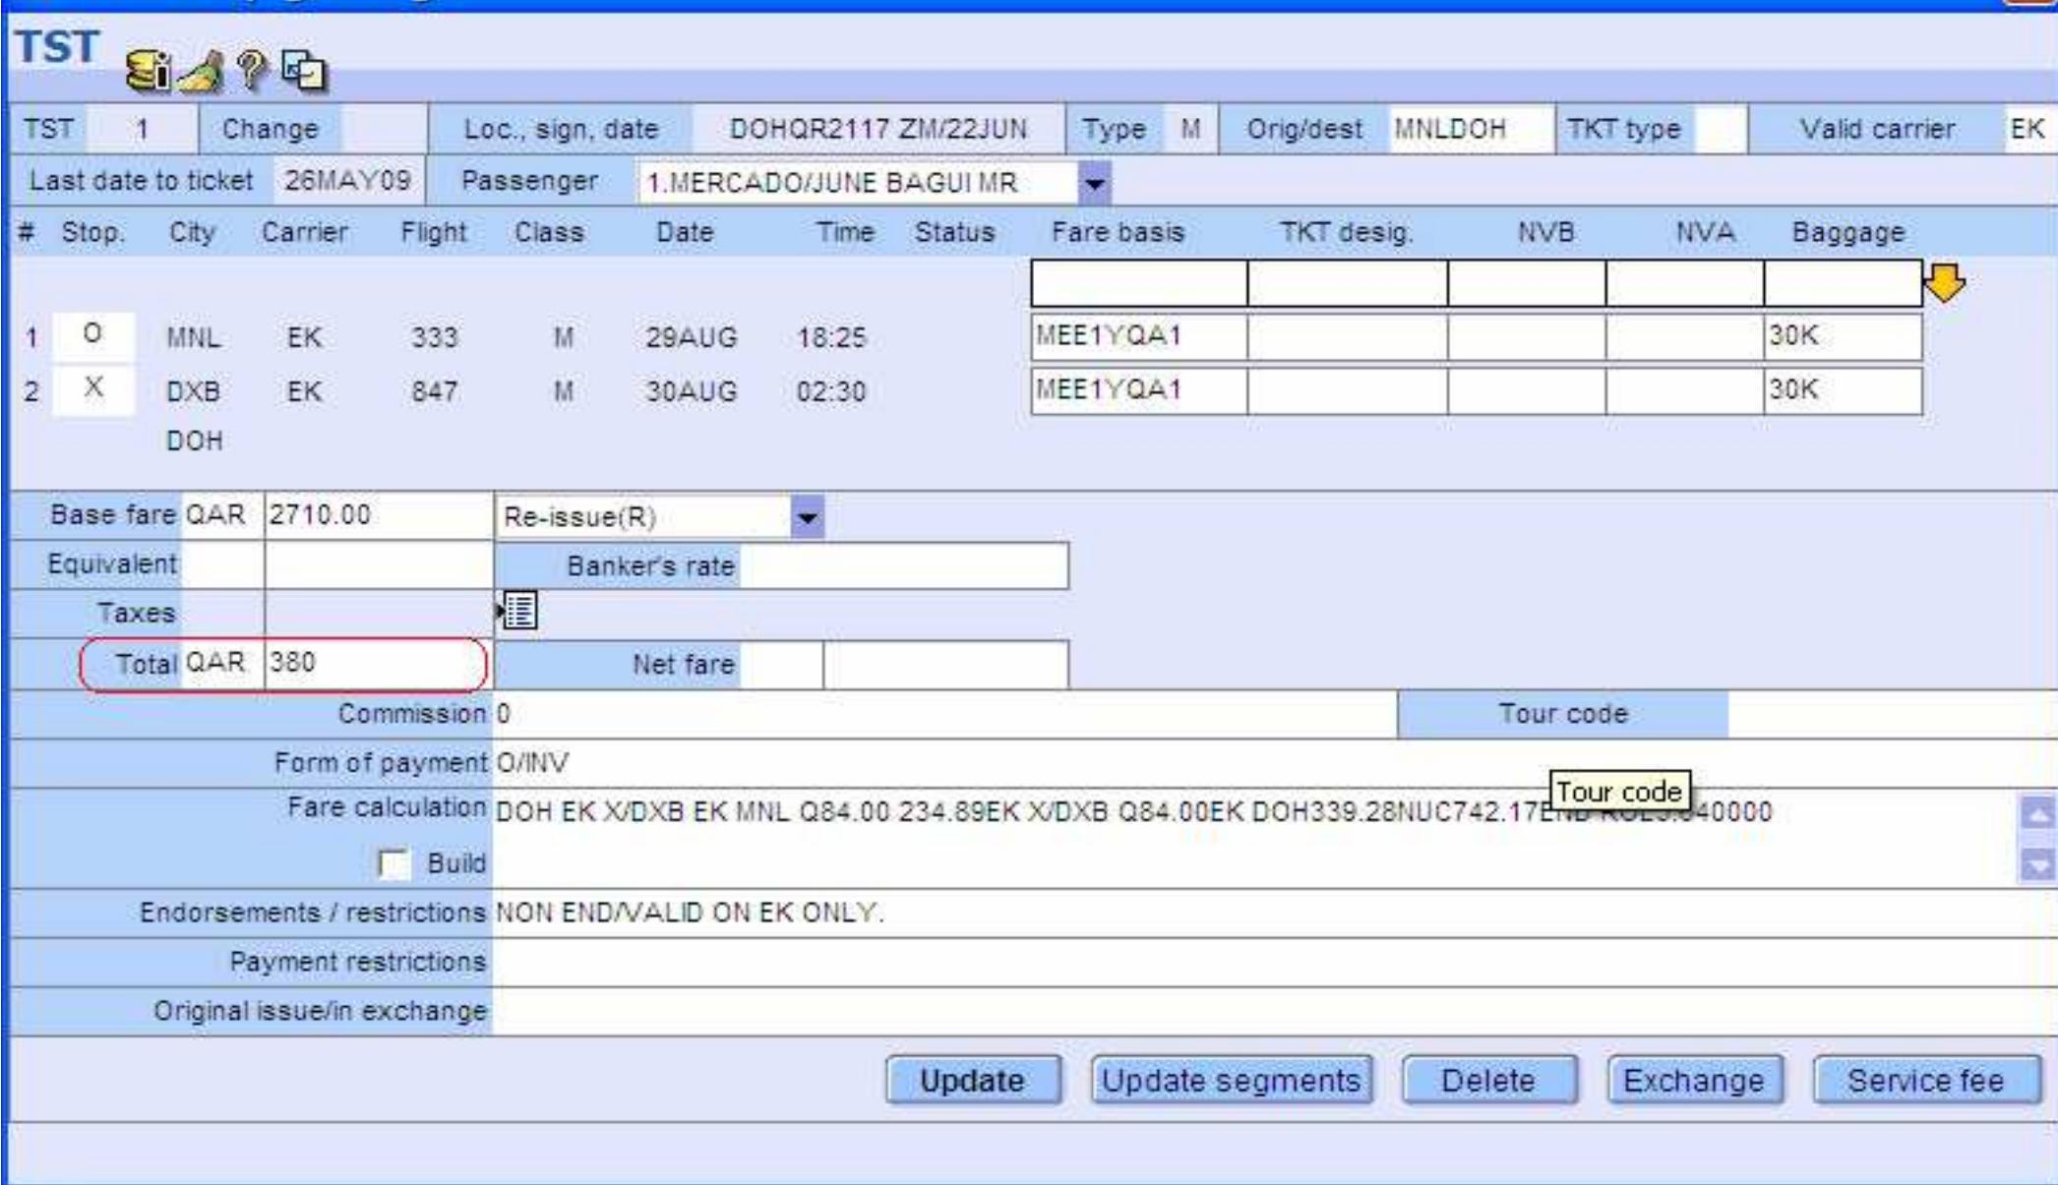Click the Tour code input field
Screen dimensions: 2058x1185
[1889, 714]
